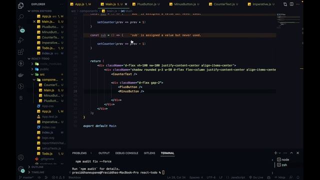Open the GitLens icon in activity bar
This screenshot has height=180, width=320.
[x=21, y=86]
